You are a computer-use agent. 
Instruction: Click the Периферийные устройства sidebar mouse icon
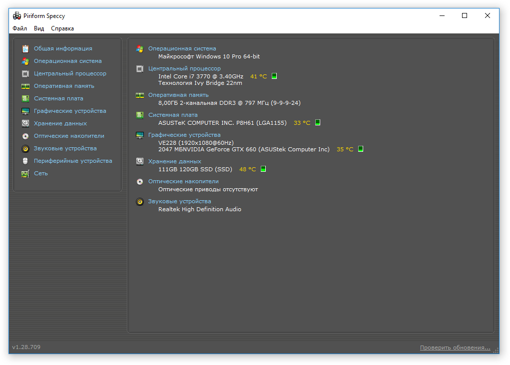click(x=25, y=161)
